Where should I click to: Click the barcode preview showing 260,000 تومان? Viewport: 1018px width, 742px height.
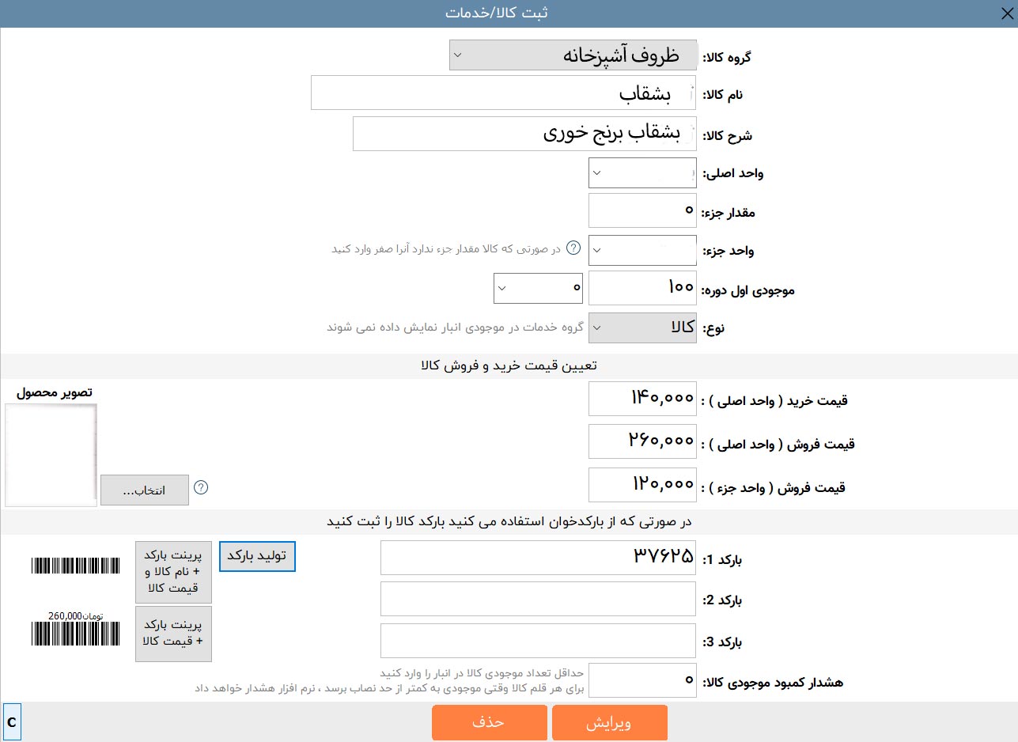point(76,629)
